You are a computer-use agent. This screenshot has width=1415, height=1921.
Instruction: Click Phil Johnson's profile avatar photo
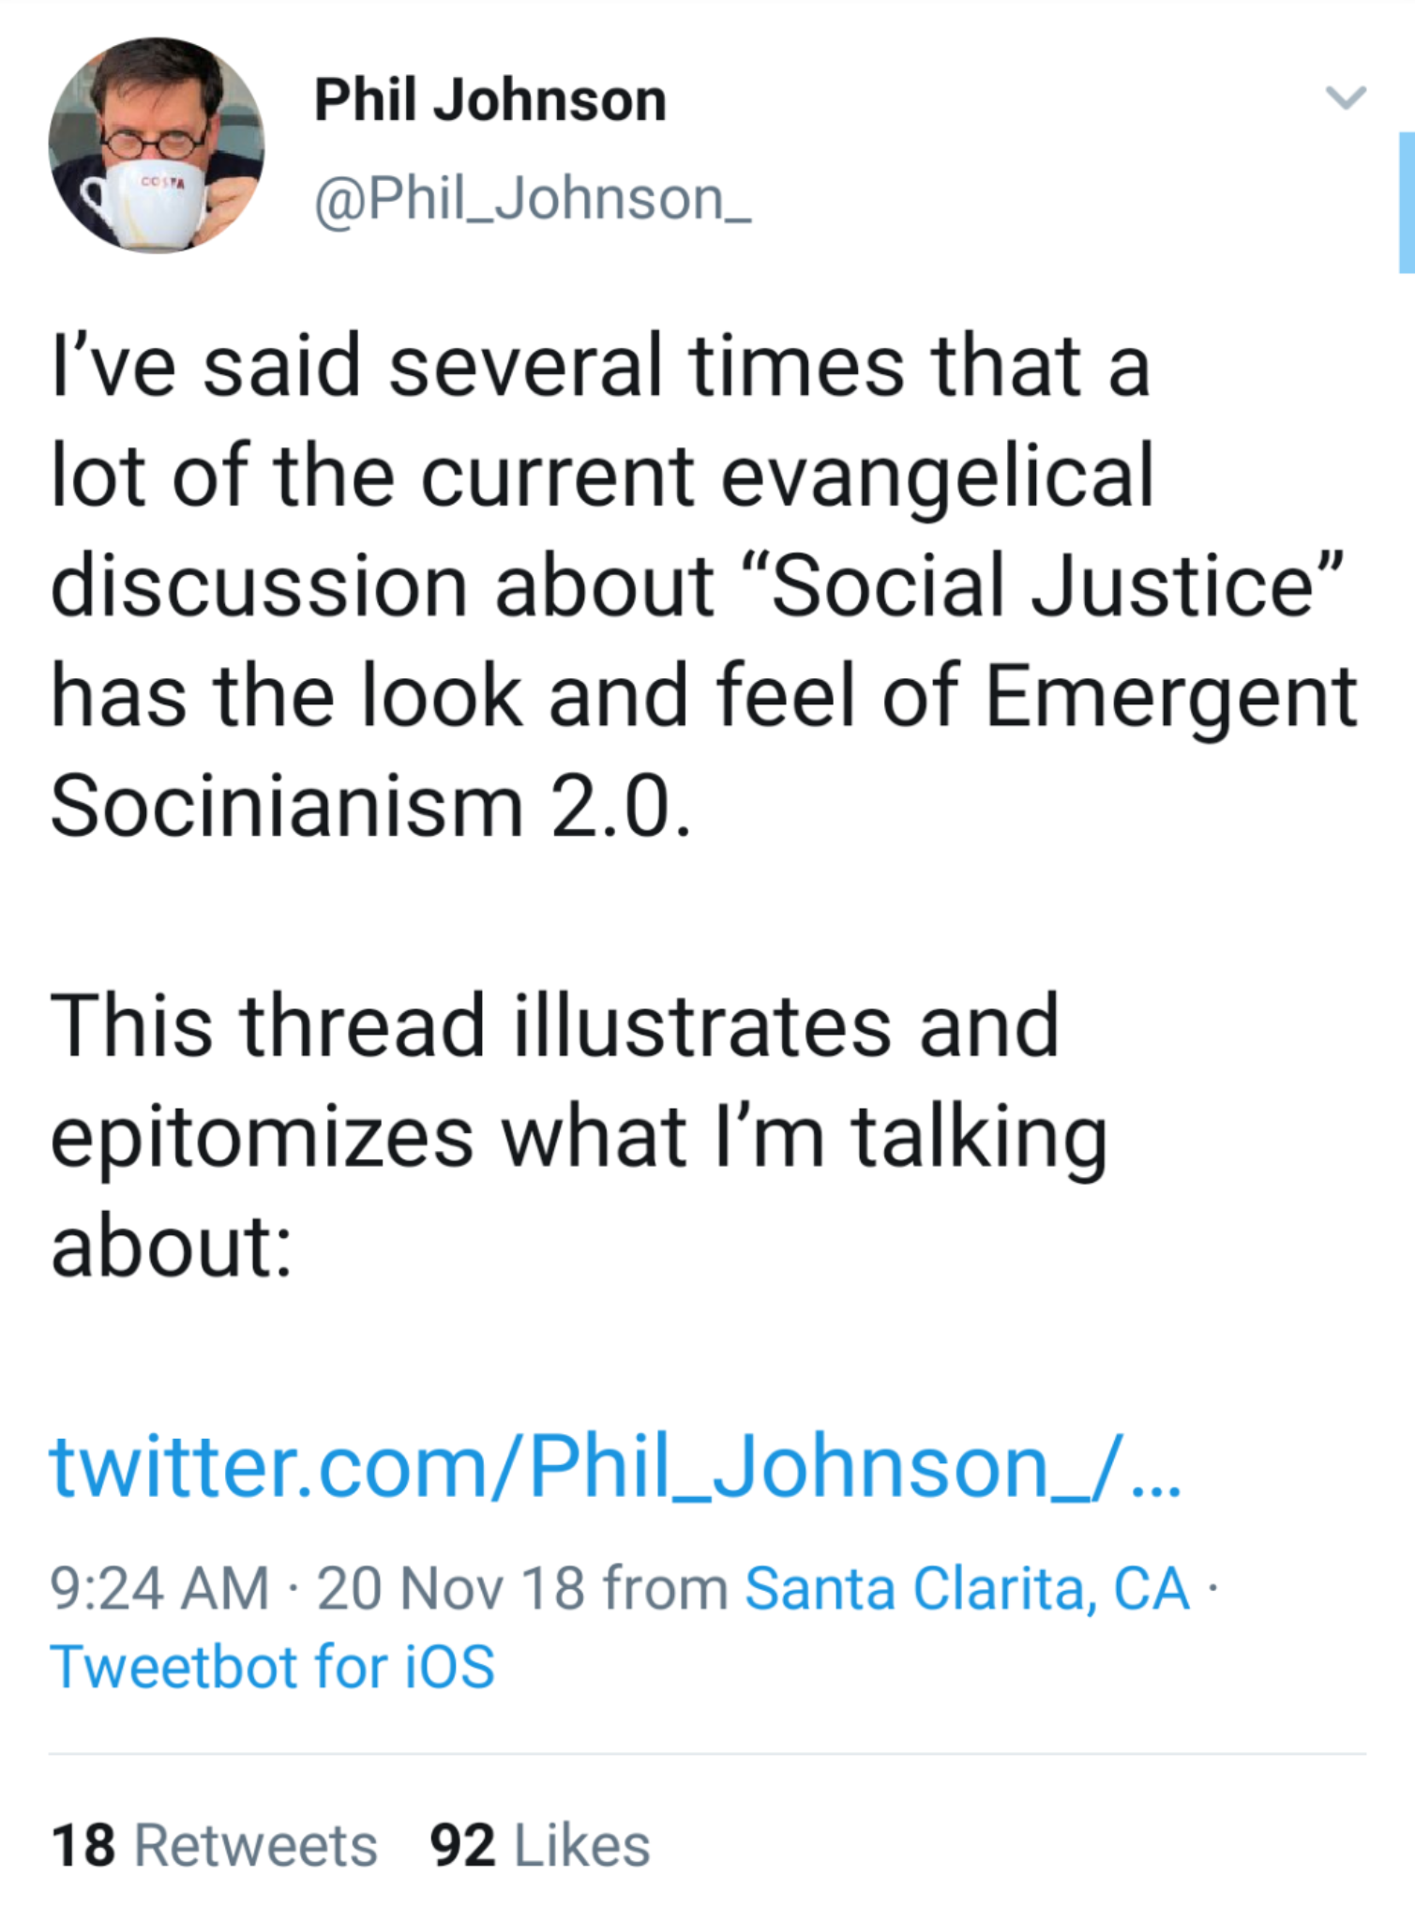(x=157, y=145)
